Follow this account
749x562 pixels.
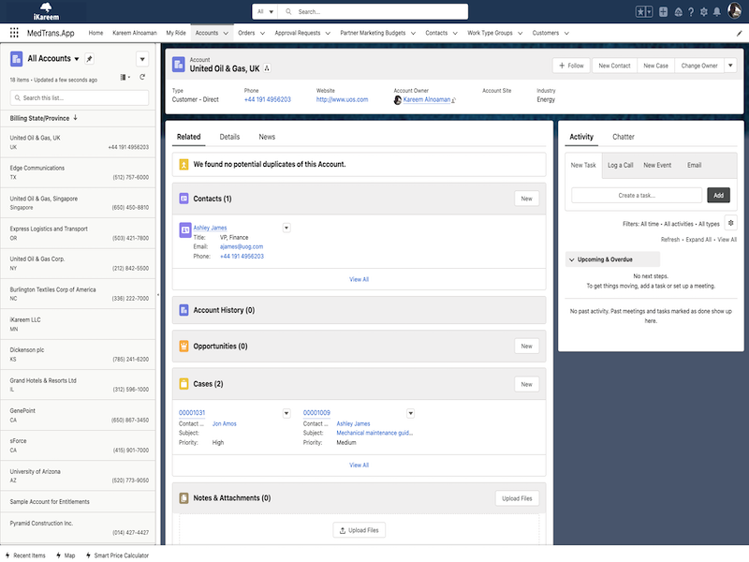pyautogui.click(x=571, y=66)
